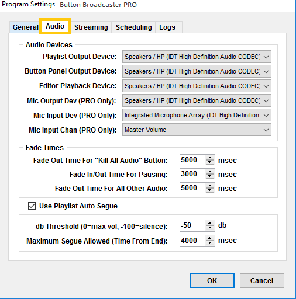
Task: Increase Kill All Audio fade out time
Action: click(210, 158)
